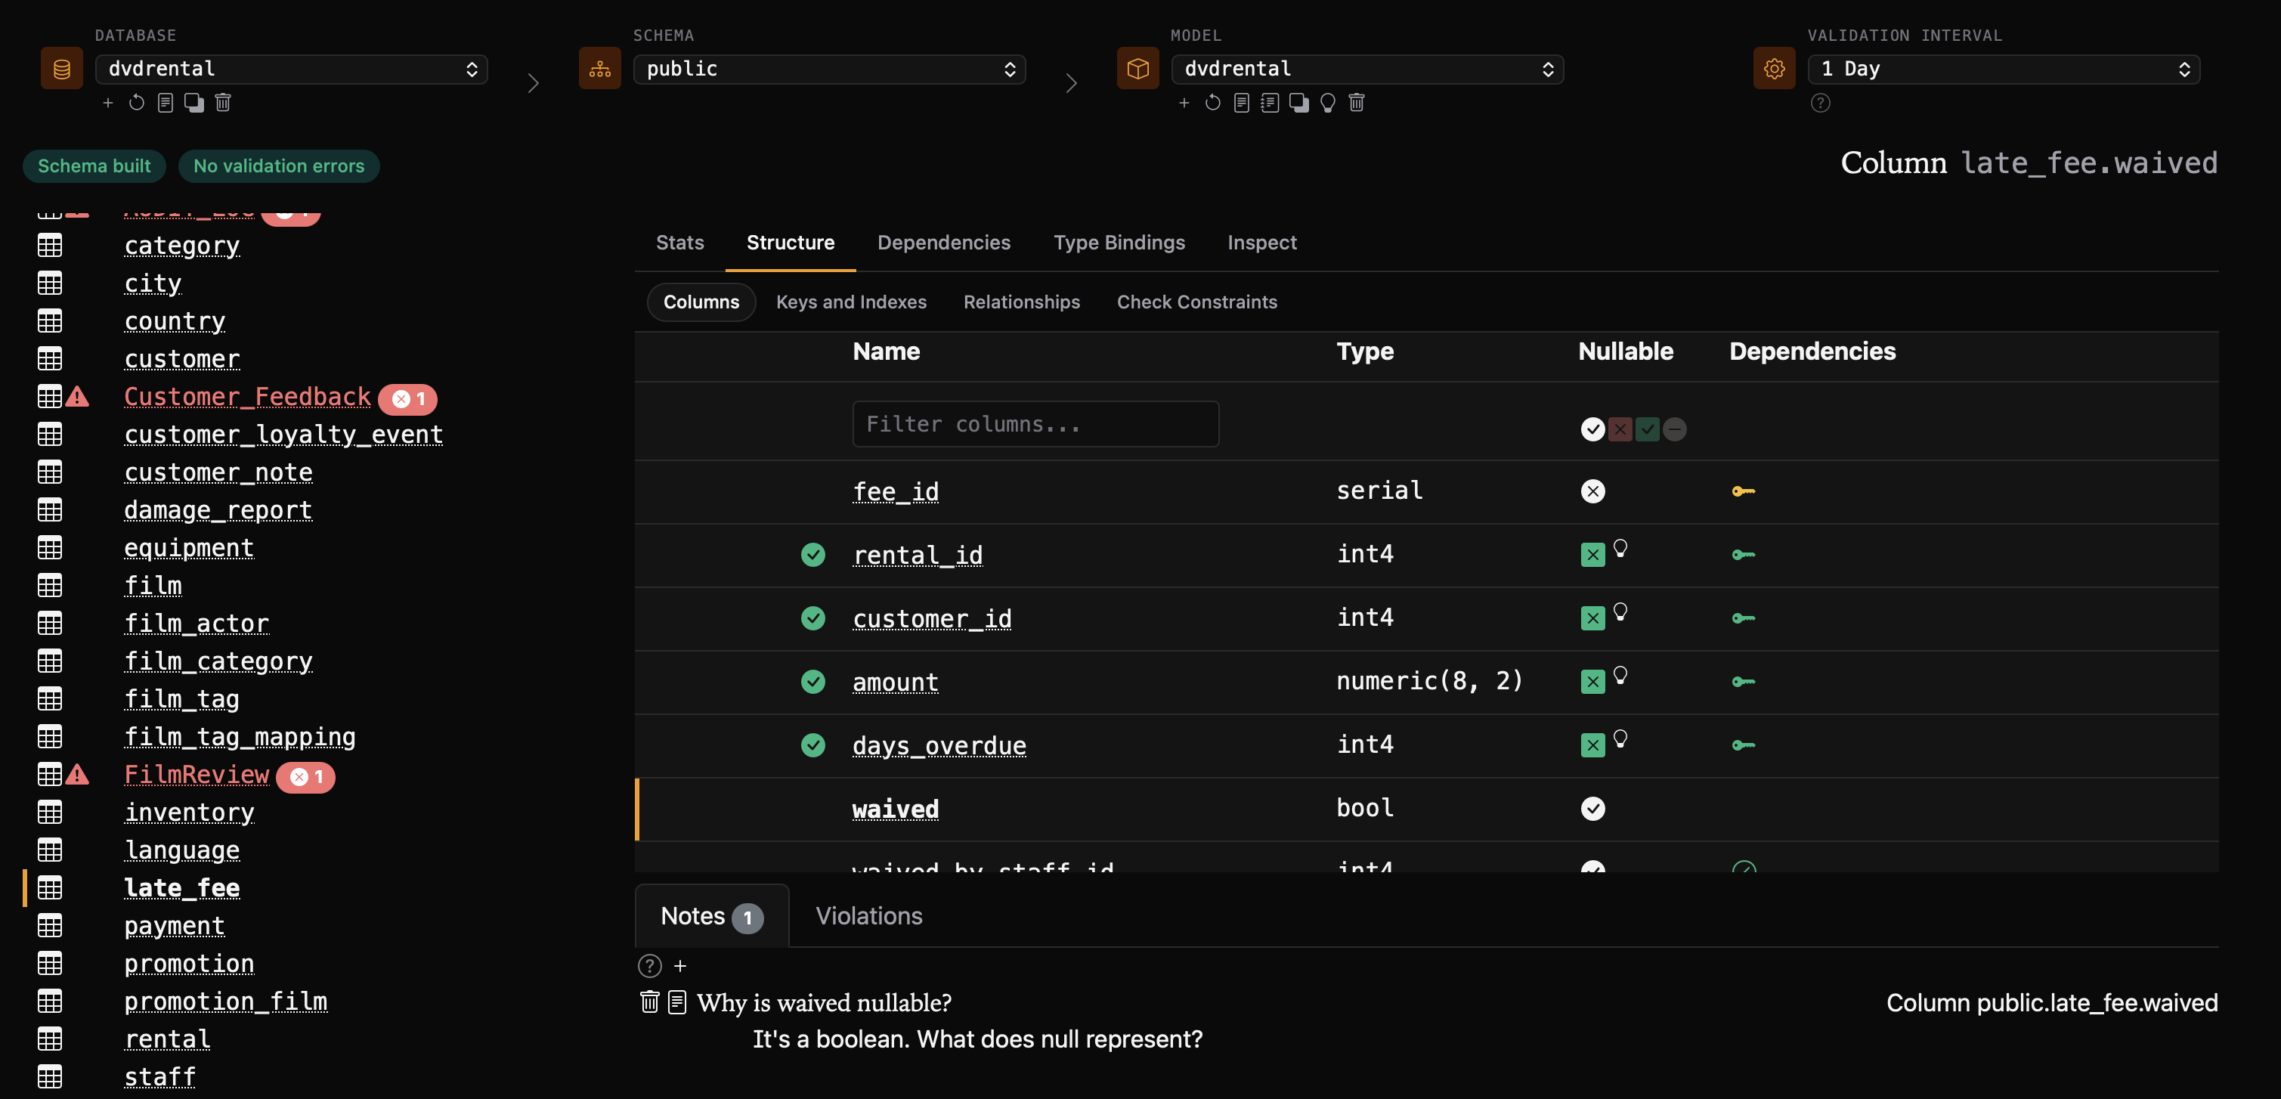Screen dimensions: 2281x1099
Task: Duplicate the model with the copy icon
Action: click(x=1299, y=103)
